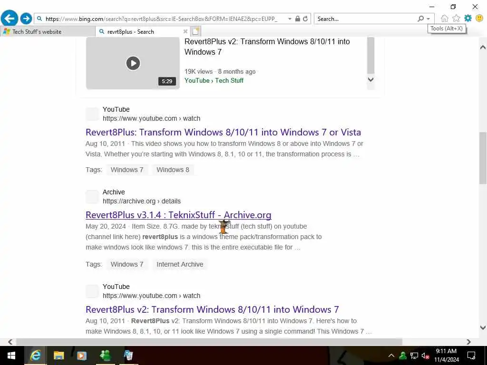
Task: Click the smiley feedback icon
Action: pyautogui.click(x=479, y=19)
